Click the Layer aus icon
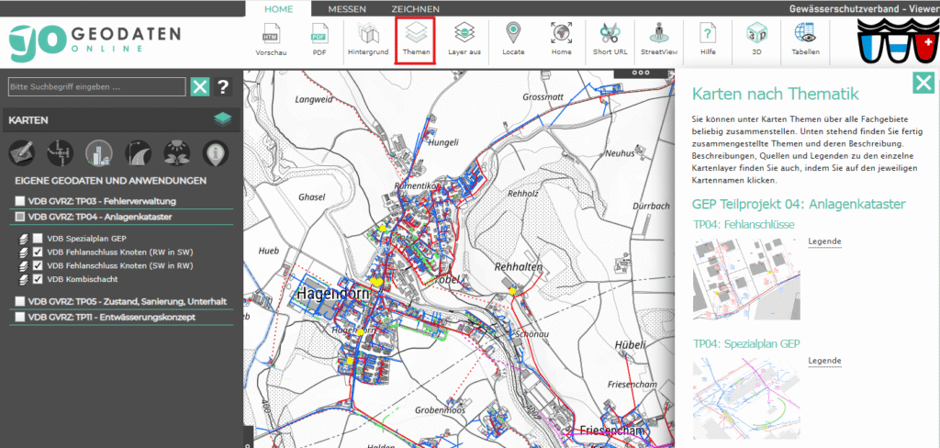Image resolution: width=940 pixels, height=448 pixels. pos(464,40)
